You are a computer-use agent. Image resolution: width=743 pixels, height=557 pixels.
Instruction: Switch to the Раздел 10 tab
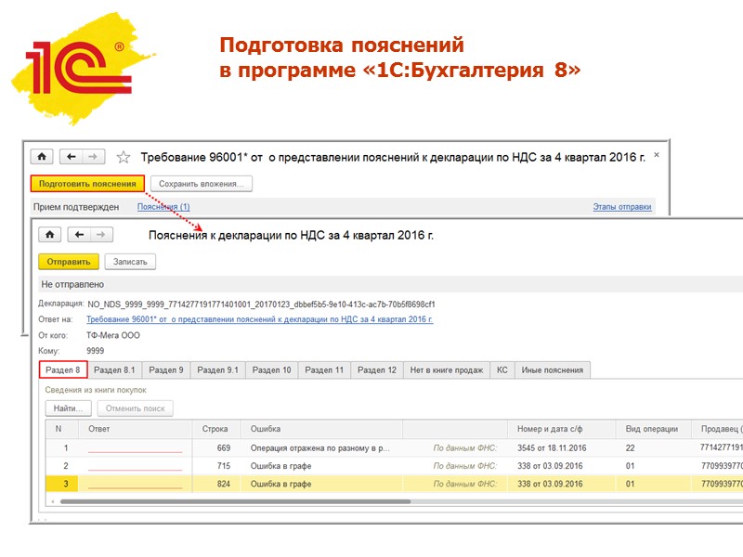coord(271,369)
